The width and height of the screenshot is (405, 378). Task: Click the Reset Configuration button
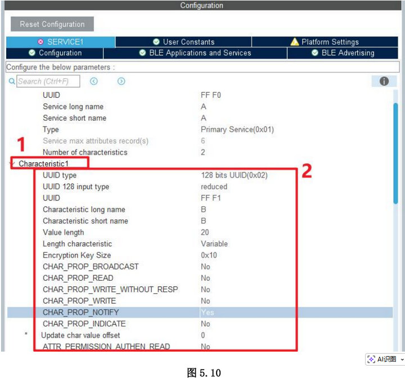(52, 24)
